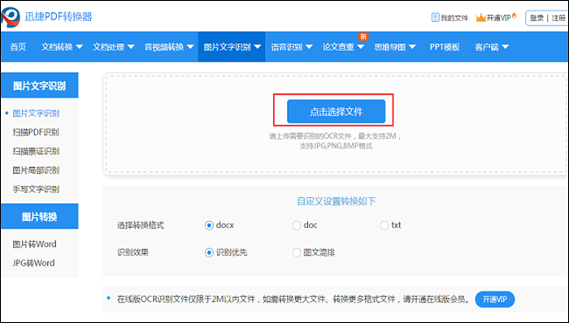Expand 图片文字识别 nav dropdown arrow
The image size is (569, 323).
(x=258, y=47)
